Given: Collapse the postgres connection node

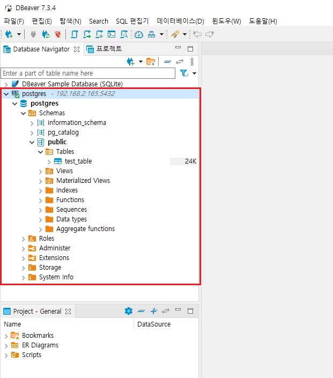Looking at the screenshot, I should click(6, 94).
